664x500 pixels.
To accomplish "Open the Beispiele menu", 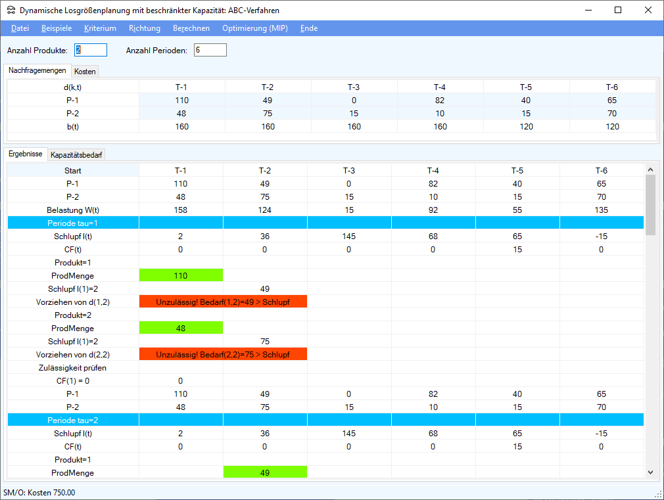I will pyautogui.click(x=57, y=28).
